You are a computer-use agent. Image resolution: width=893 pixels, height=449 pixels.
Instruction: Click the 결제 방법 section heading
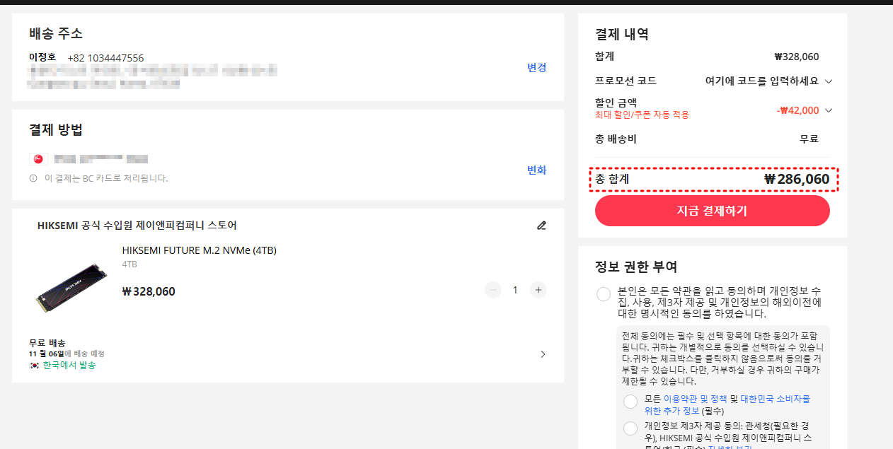[56, 129]
